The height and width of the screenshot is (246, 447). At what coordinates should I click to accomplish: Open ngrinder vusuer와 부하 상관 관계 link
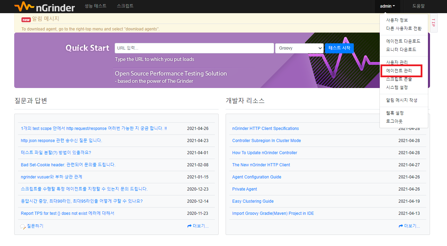[x=52, y=177]
